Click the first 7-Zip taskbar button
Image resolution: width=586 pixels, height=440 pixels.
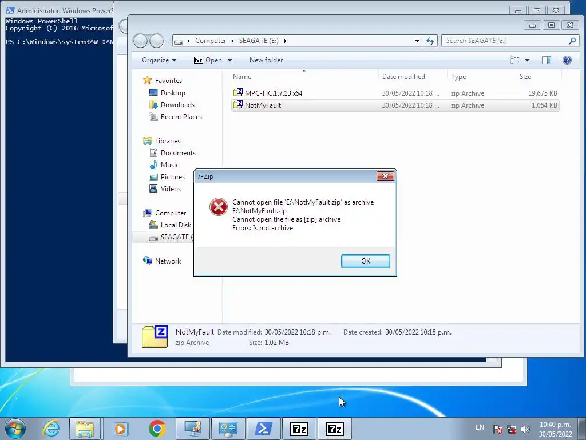point(299,429)
